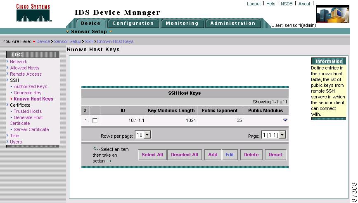Select Known Host Keys in the TOC

pyautogui.click(x=33, y=99)
